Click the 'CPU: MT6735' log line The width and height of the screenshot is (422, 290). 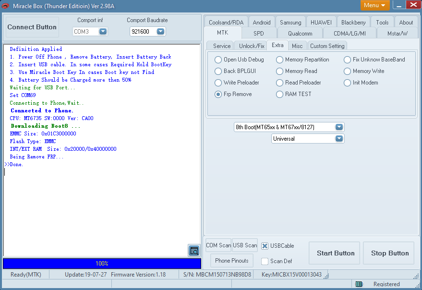click(x=51, y=118)
